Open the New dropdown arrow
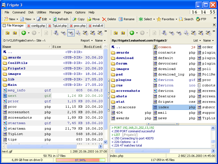Screen dimensions: 218x164 17,19
